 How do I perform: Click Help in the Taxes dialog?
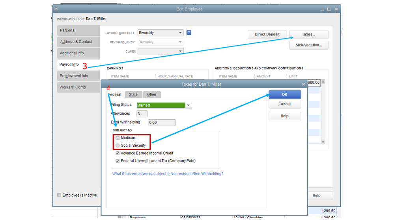pyautogui.click(x=285, y=116)
